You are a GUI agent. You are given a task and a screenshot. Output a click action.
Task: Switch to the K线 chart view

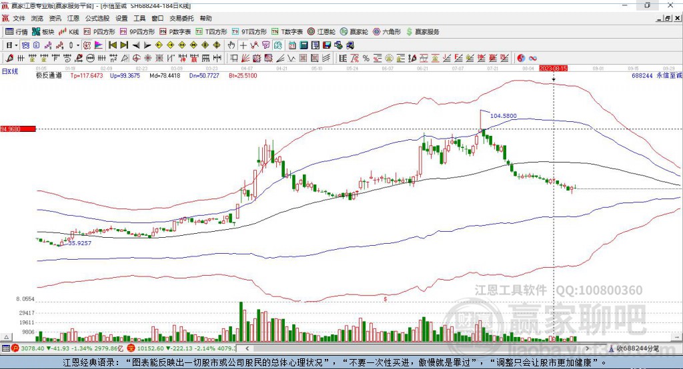point(69,32)
